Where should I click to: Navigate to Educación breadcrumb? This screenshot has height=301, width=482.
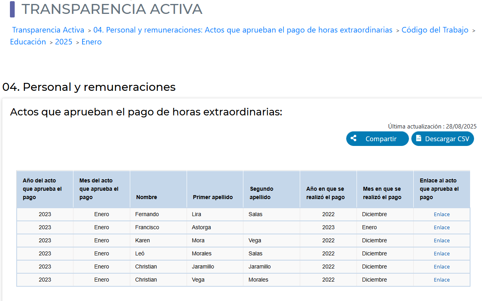coord(28,42)
